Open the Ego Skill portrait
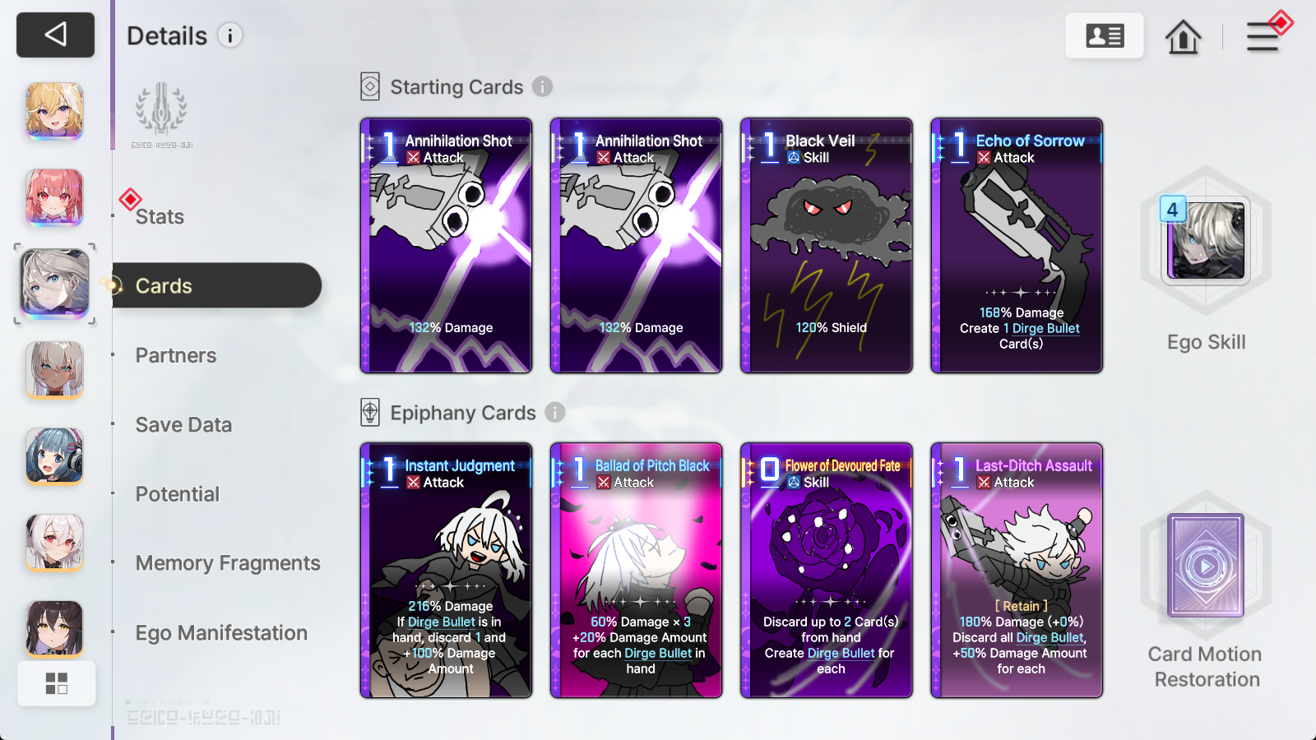The height and width of the screenshot is (740, 1316). [x=1206, y=240]
